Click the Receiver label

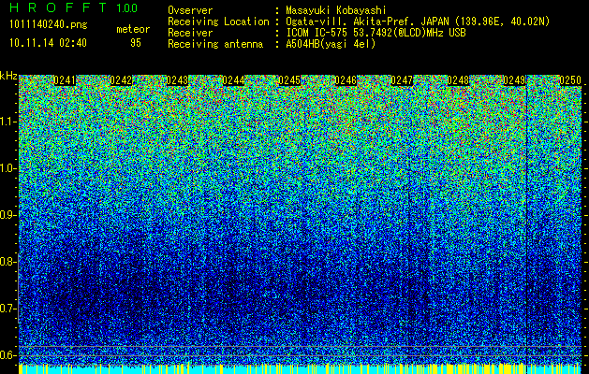click(x=190, y=33)
